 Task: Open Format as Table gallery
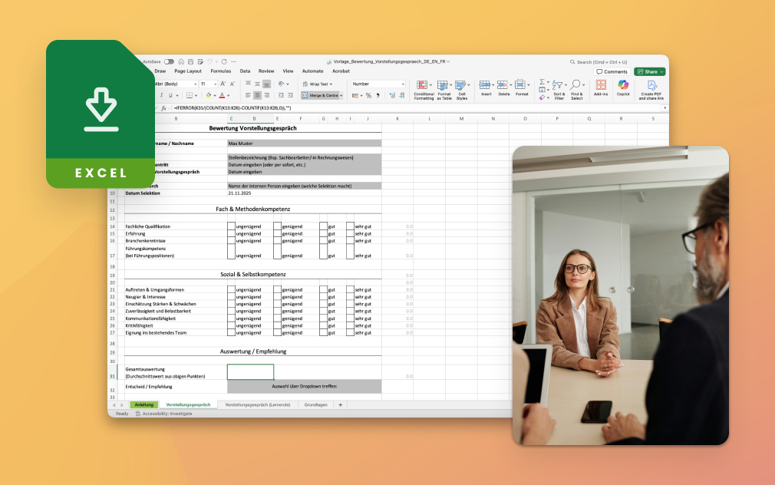click(x=444, y=90)
